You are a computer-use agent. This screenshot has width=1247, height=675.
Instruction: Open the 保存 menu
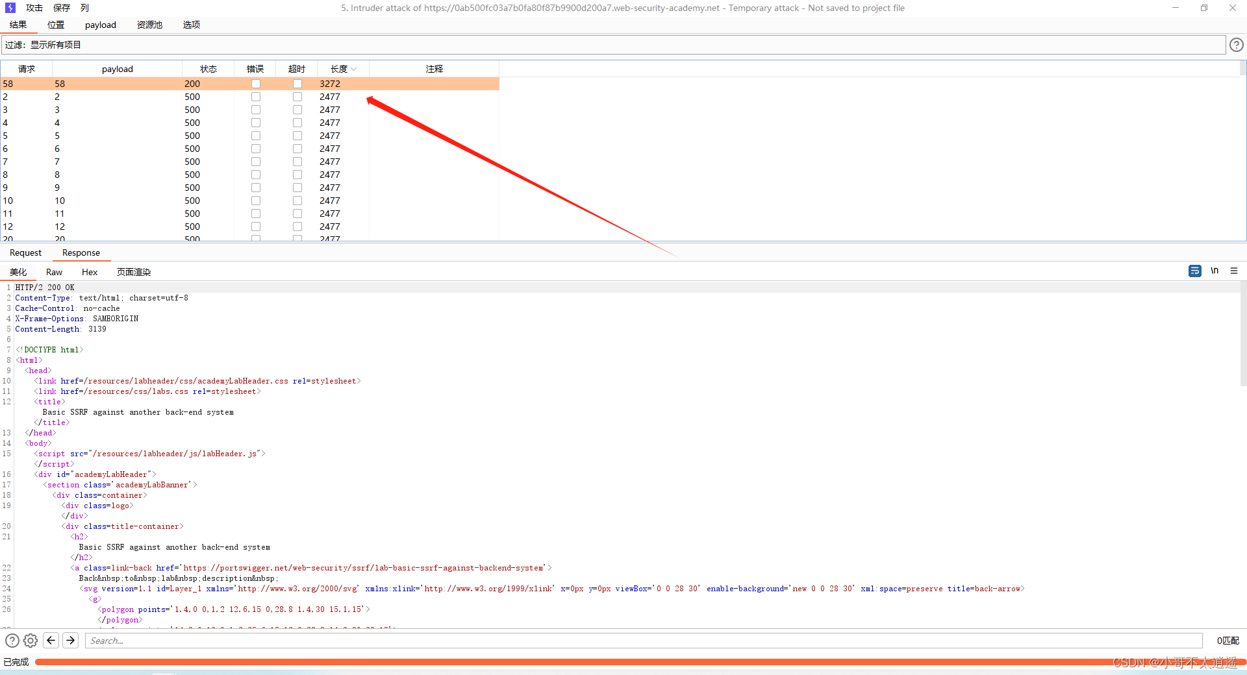[x=62, y=8]
